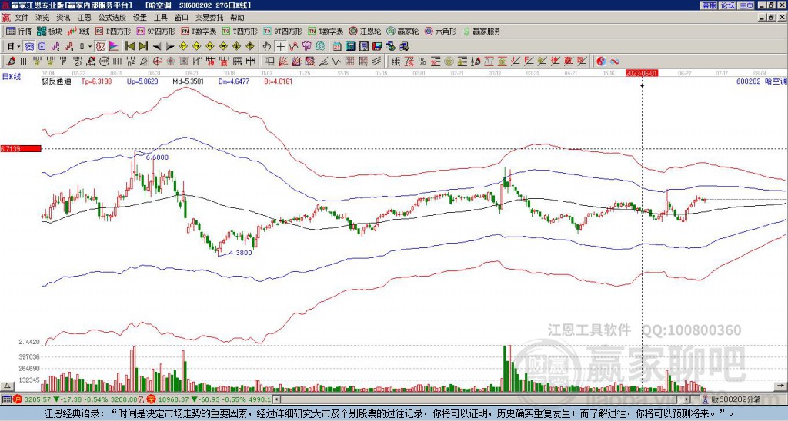Step chart right with black arrow
The image size is (788, 421).
tap(170, 46)
